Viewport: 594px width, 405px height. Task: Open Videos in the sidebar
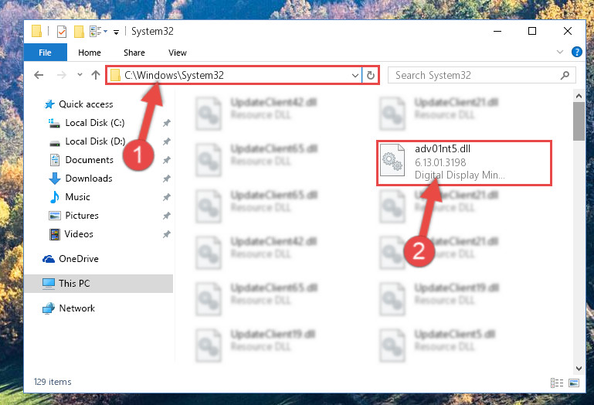click(x=79, y=234)
